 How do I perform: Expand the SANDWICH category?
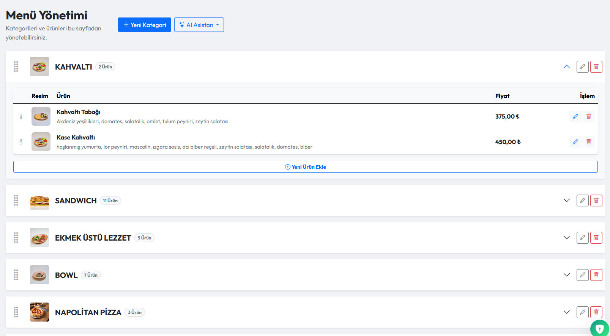[x=566, y=200]
